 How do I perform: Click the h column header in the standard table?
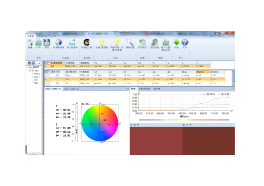159,63
